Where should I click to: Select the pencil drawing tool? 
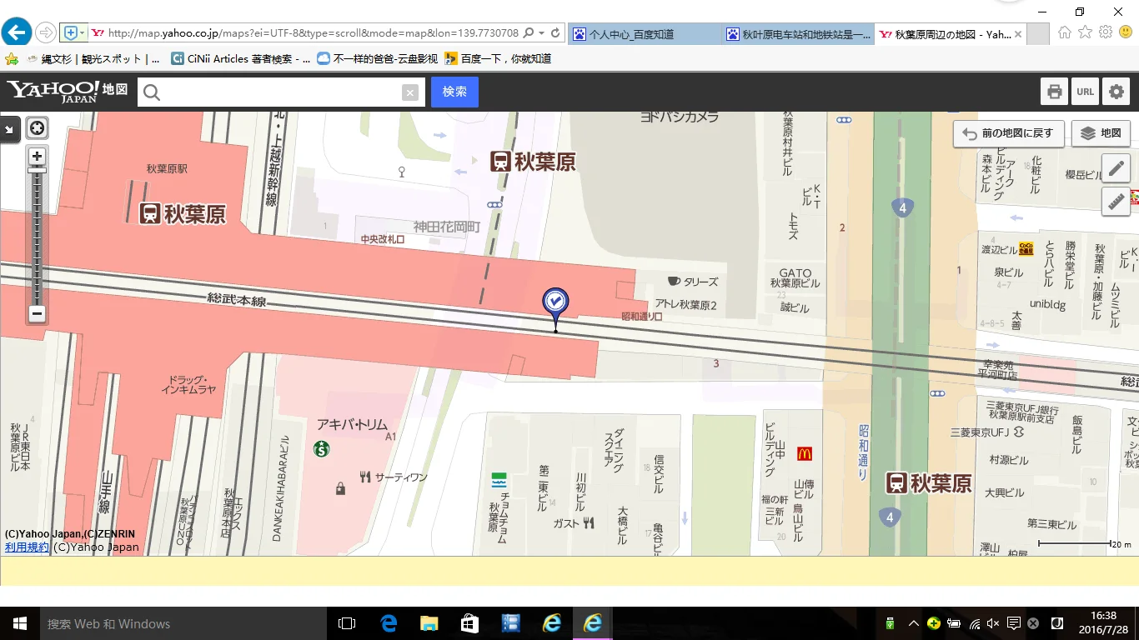1116,168
